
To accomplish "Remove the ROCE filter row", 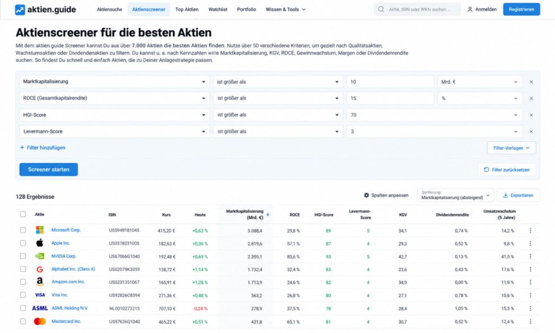I will (531, 99).
